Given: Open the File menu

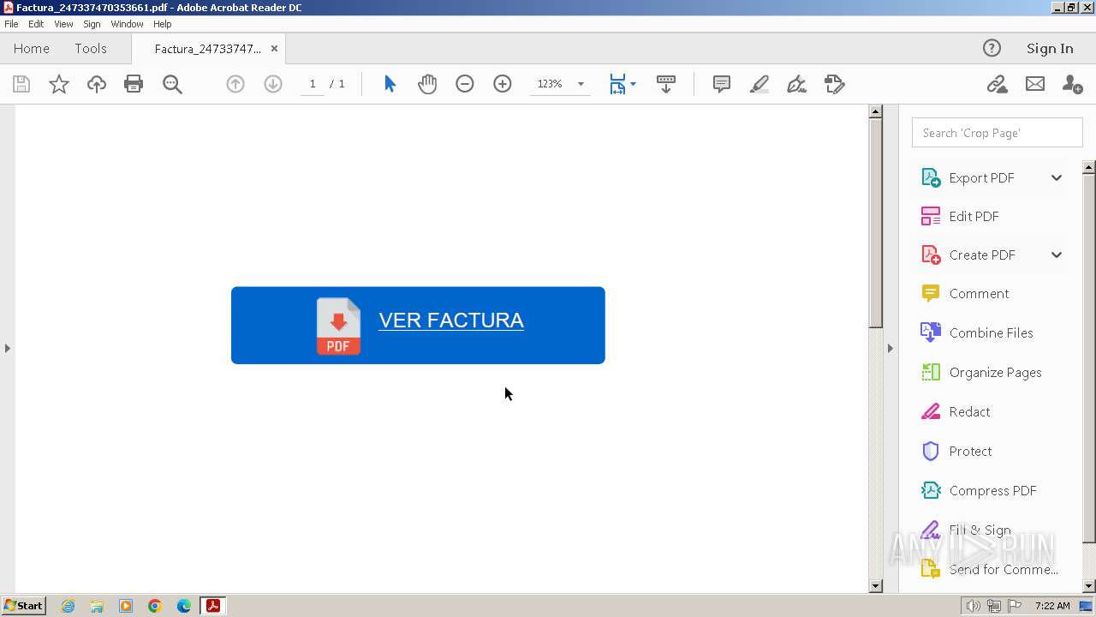Looking at the screenshot, I should (x=11, y=24).
